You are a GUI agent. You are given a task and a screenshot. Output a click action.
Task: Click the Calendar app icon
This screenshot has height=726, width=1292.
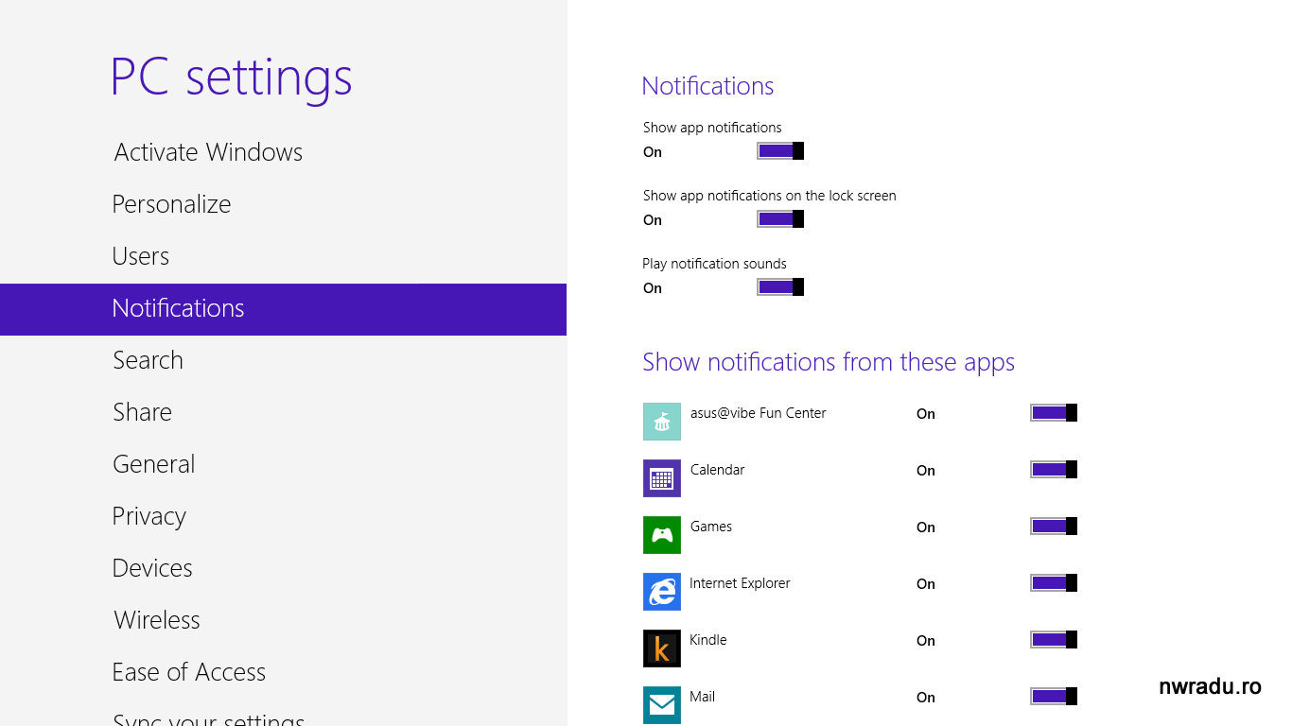pyautogui.click(x=661, y=478)
